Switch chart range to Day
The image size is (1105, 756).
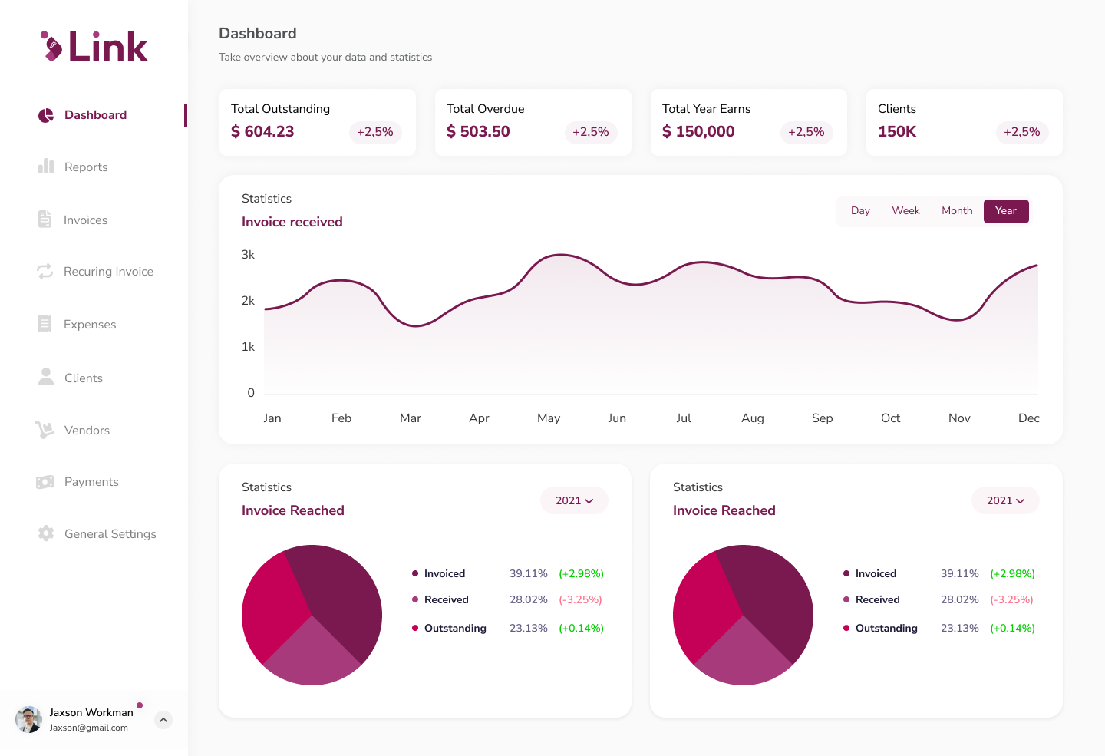860,211
